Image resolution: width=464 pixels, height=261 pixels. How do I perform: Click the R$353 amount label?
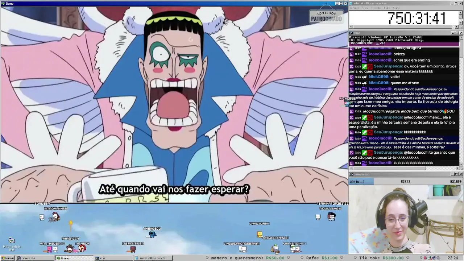pos(405,182)
